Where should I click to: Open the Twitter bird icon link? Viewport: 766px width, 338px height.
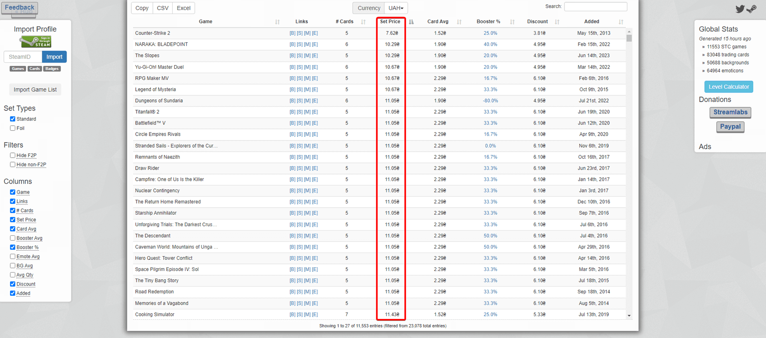point(740,9)
